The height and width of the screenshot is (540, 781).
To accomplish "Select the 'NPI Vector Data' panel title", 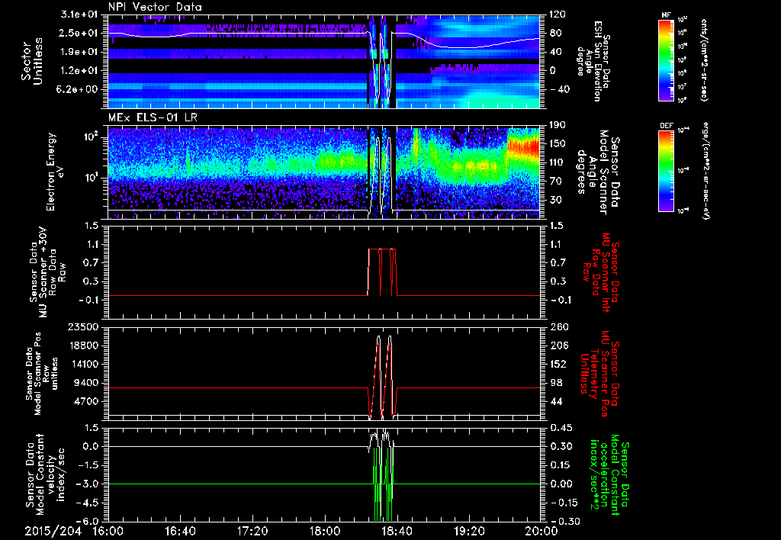I will [155, 7].
